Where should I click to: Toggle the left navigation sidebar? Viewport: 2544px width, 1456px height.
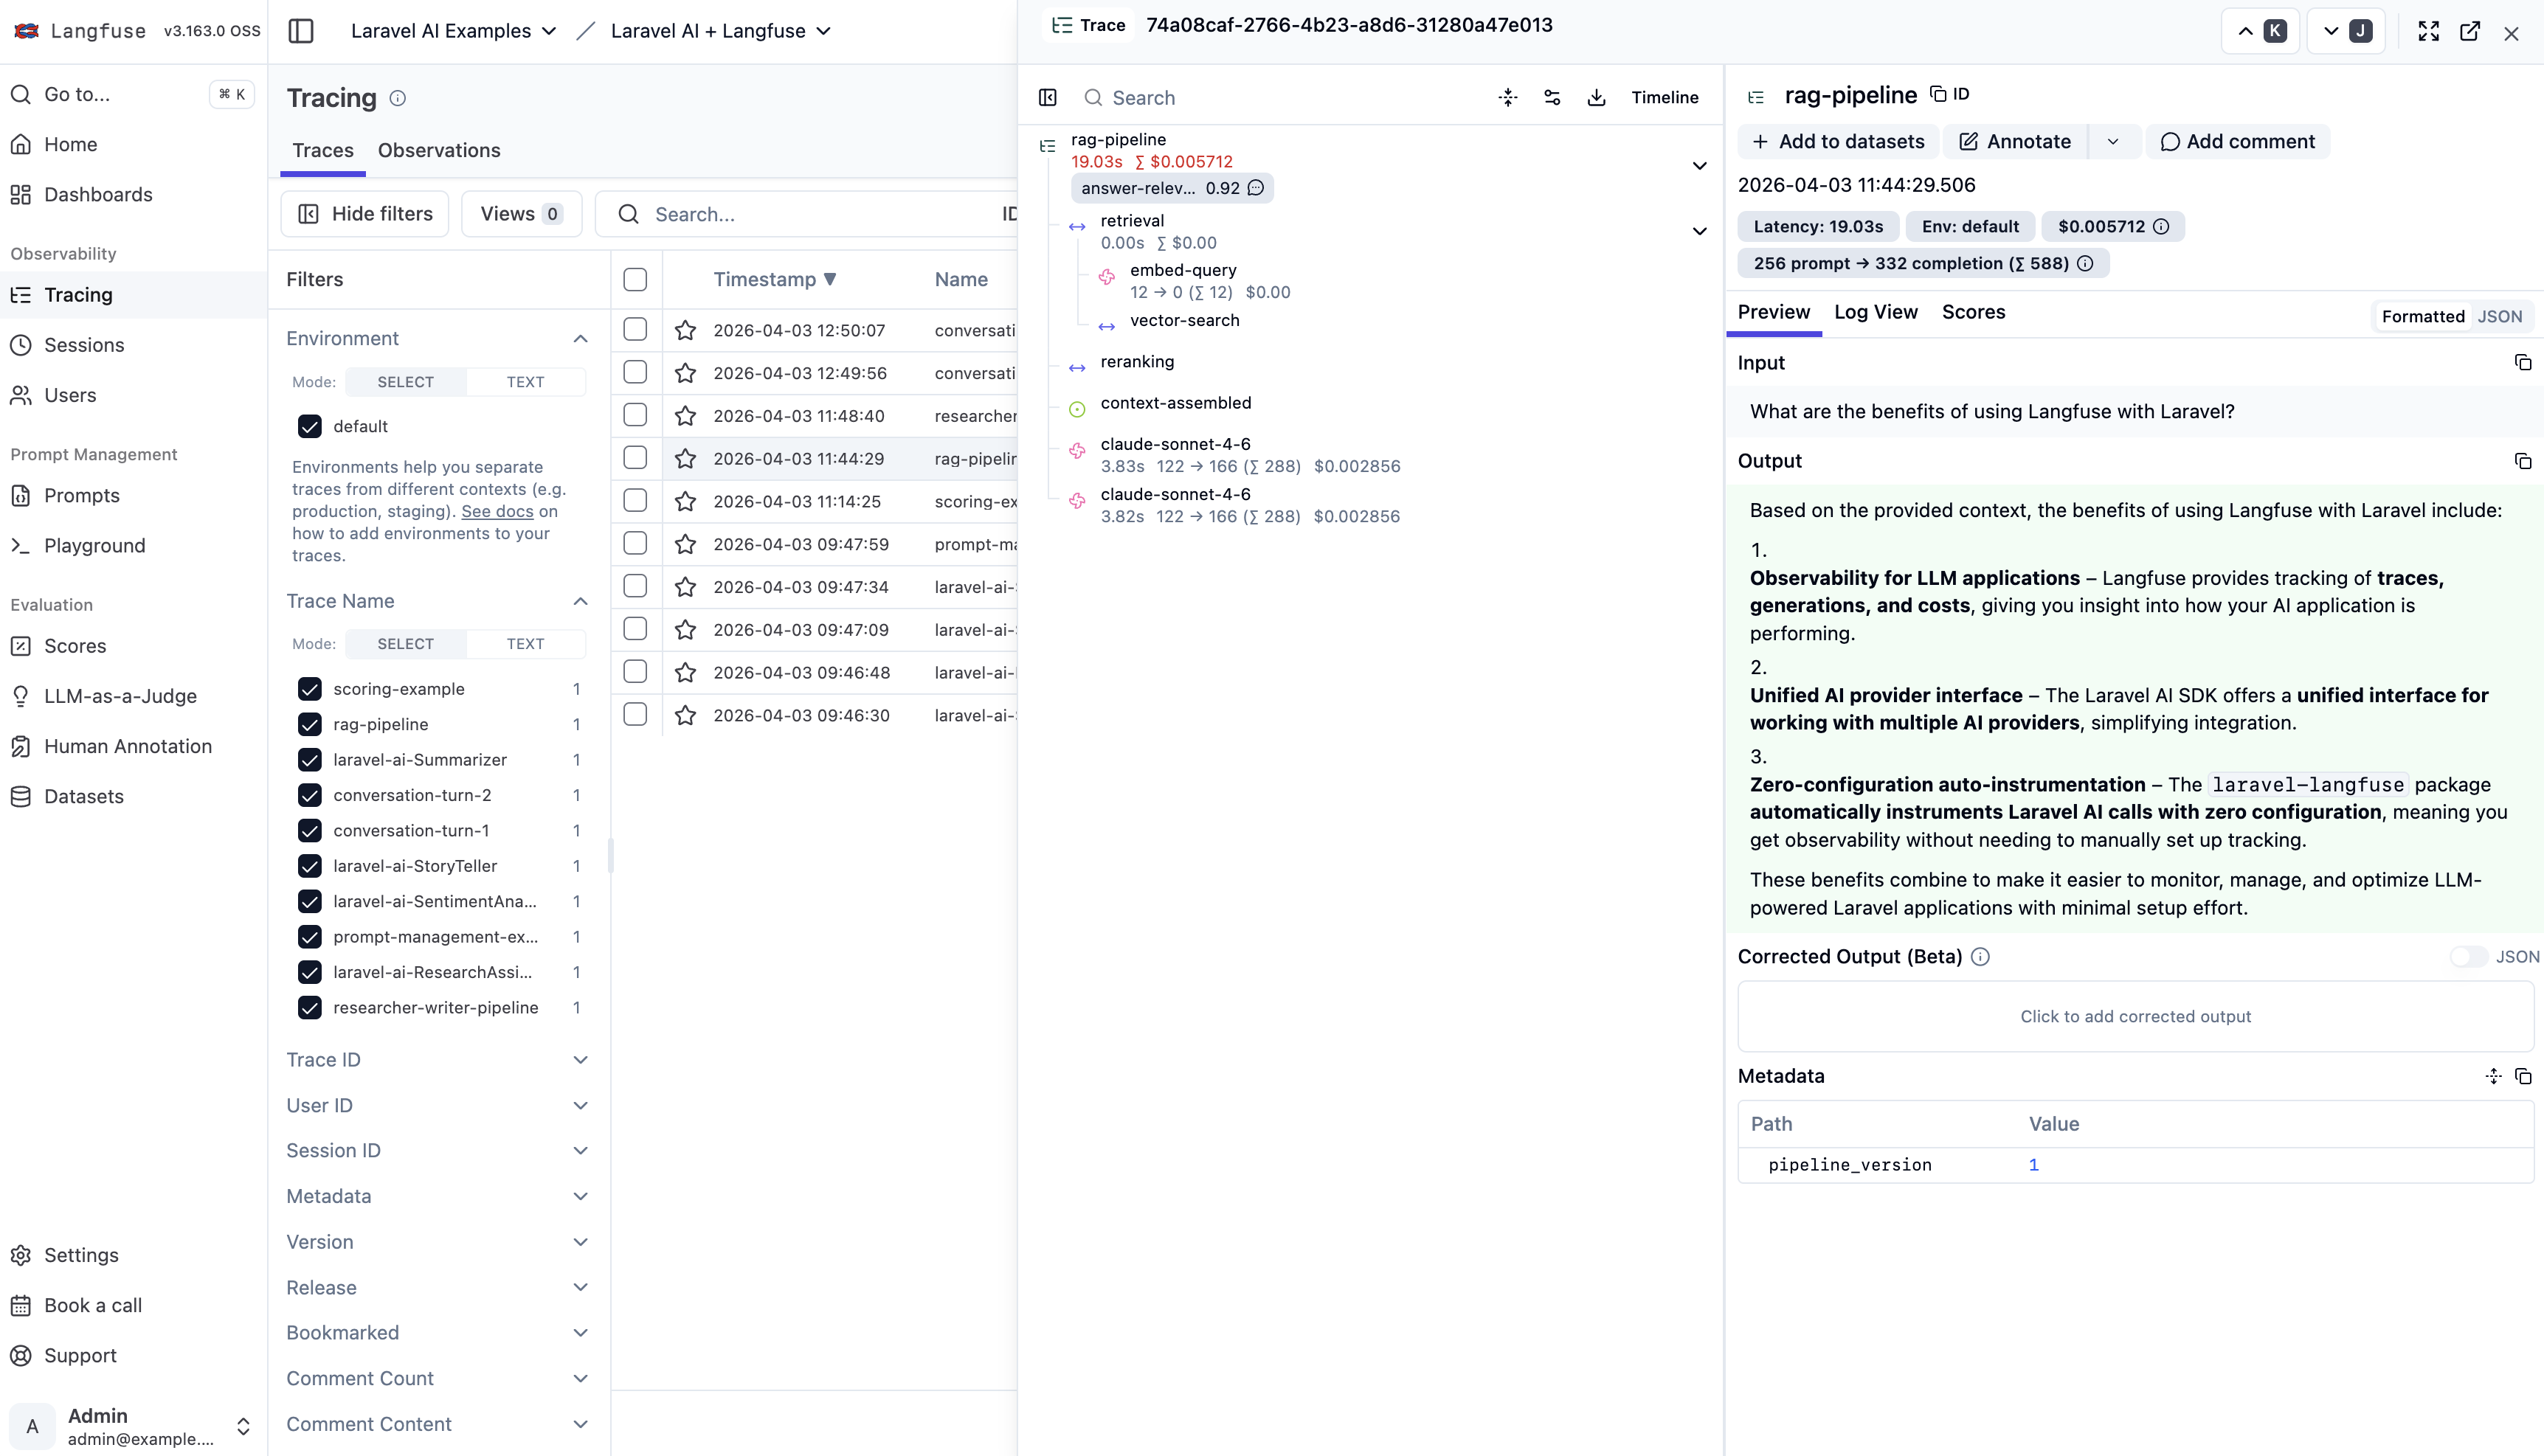coord(301,31)
